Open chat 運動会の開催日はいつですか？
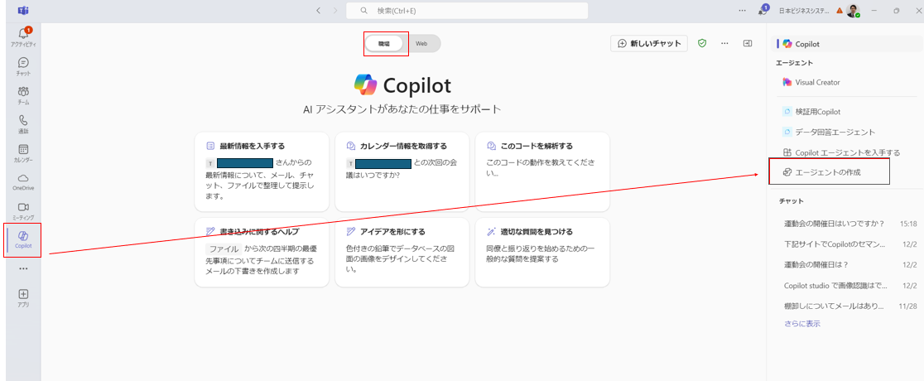Image resolution: width=924 pixels, height=381 pixels. [850, 224]
